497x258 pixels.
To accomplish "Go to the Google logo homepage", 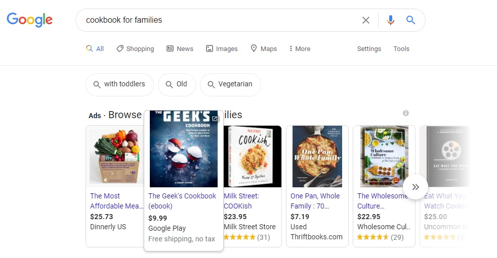I will point(30,20).
